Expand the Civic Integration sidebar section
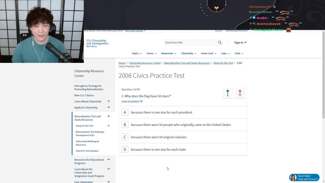Image resolution: width=325 pixels, height=183 pixels. (108, 182)
